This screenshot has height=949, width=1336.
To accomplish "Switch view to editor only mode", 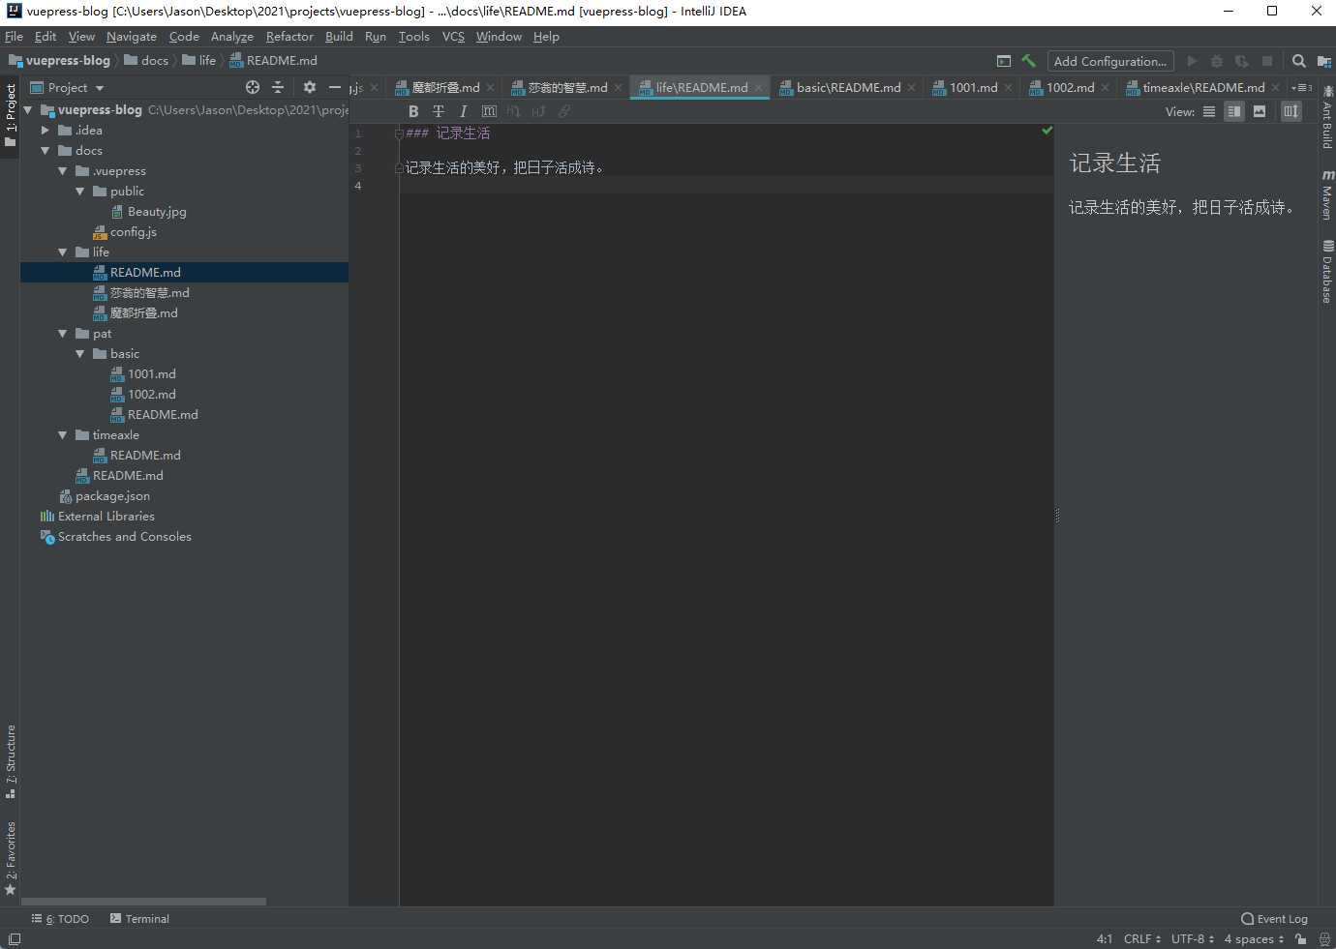I will tap(1209, 111).
